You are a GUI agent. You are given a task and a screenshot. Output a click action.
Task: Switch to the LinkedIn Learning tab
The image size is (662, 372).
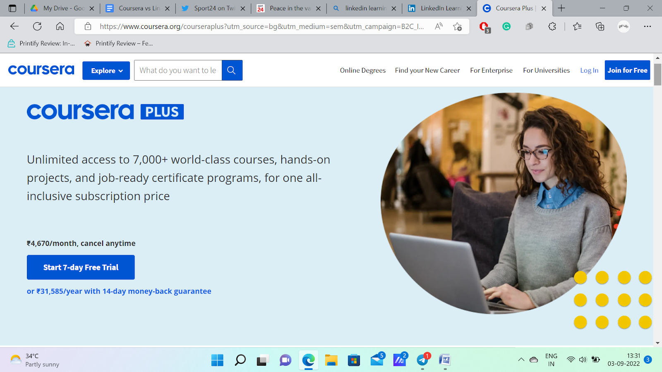click(440, 8)
